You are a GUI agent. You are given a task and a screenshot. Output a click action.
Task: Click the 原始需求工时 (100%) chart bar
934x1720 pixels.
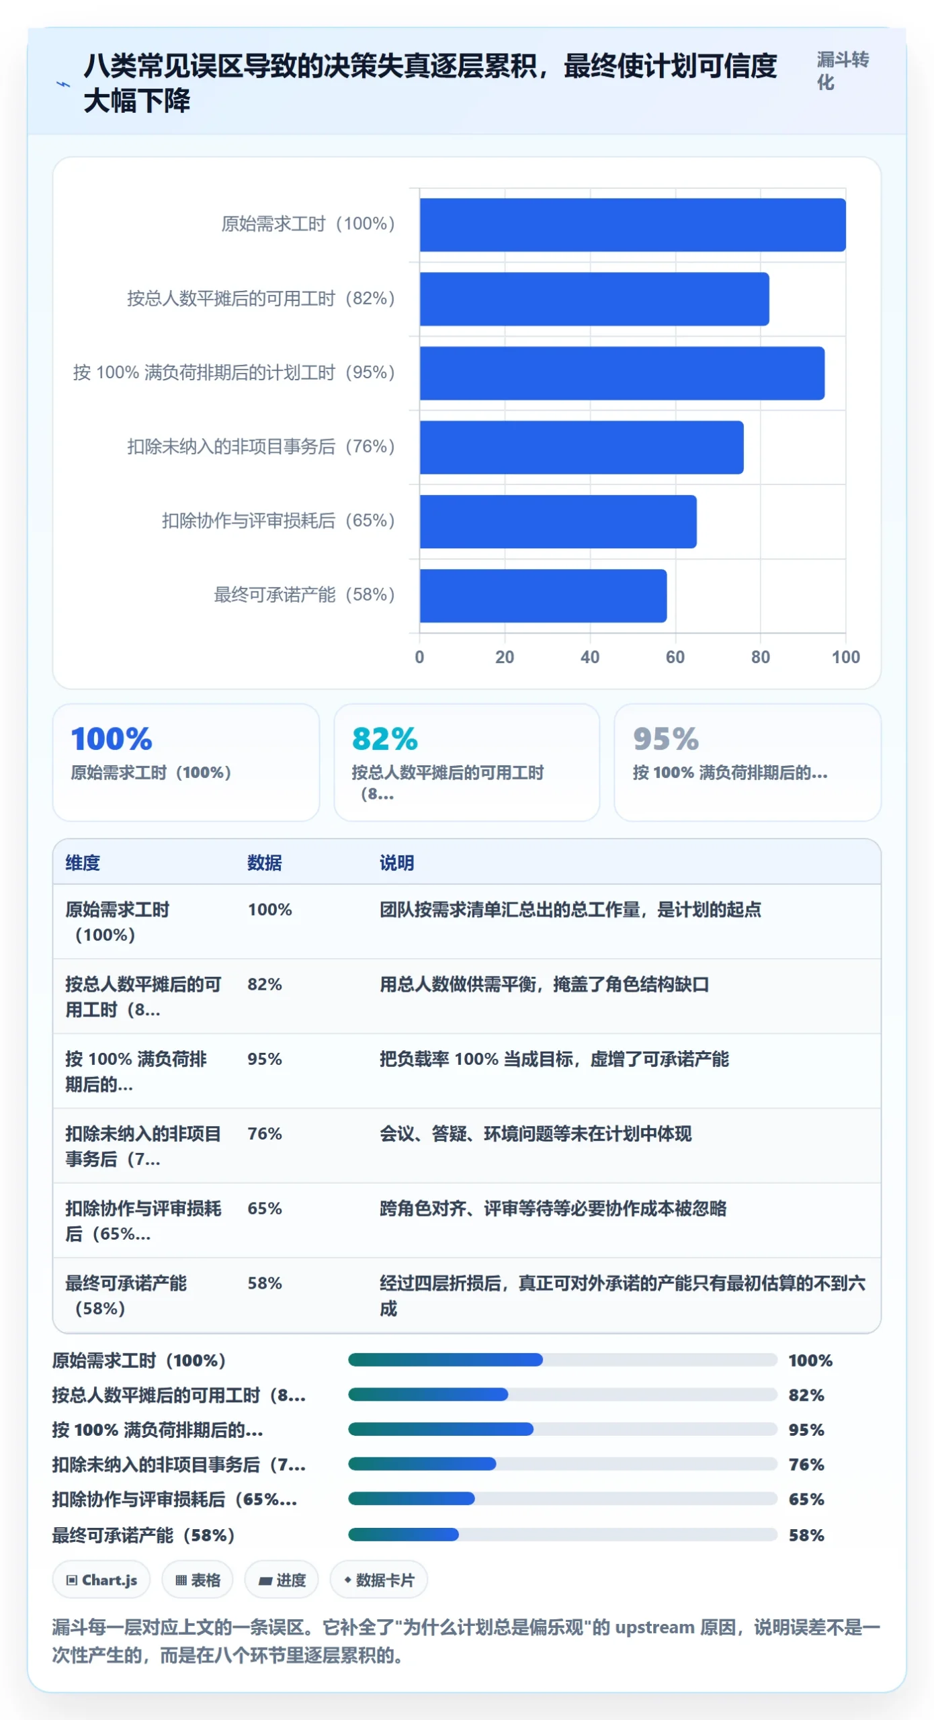(x=632, y=225)
